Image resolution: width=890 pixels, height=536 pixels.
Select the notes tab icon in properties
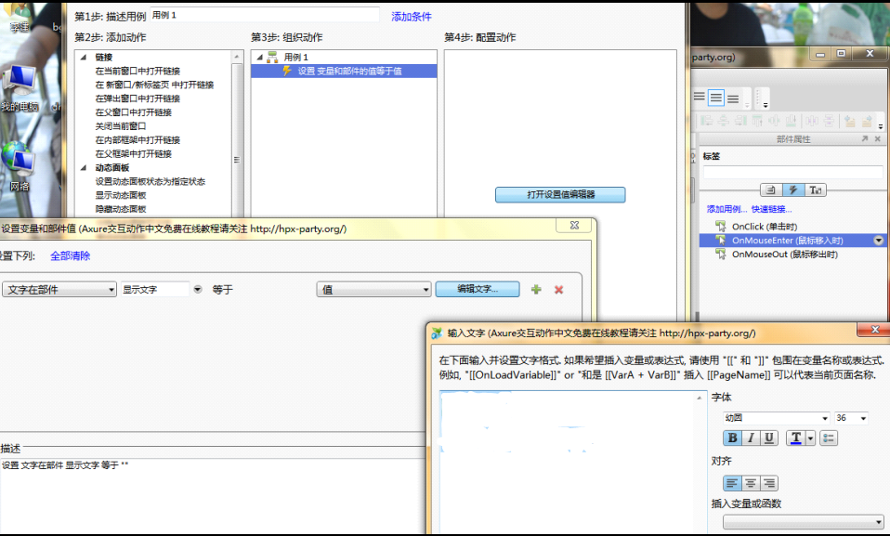point(771,190)
